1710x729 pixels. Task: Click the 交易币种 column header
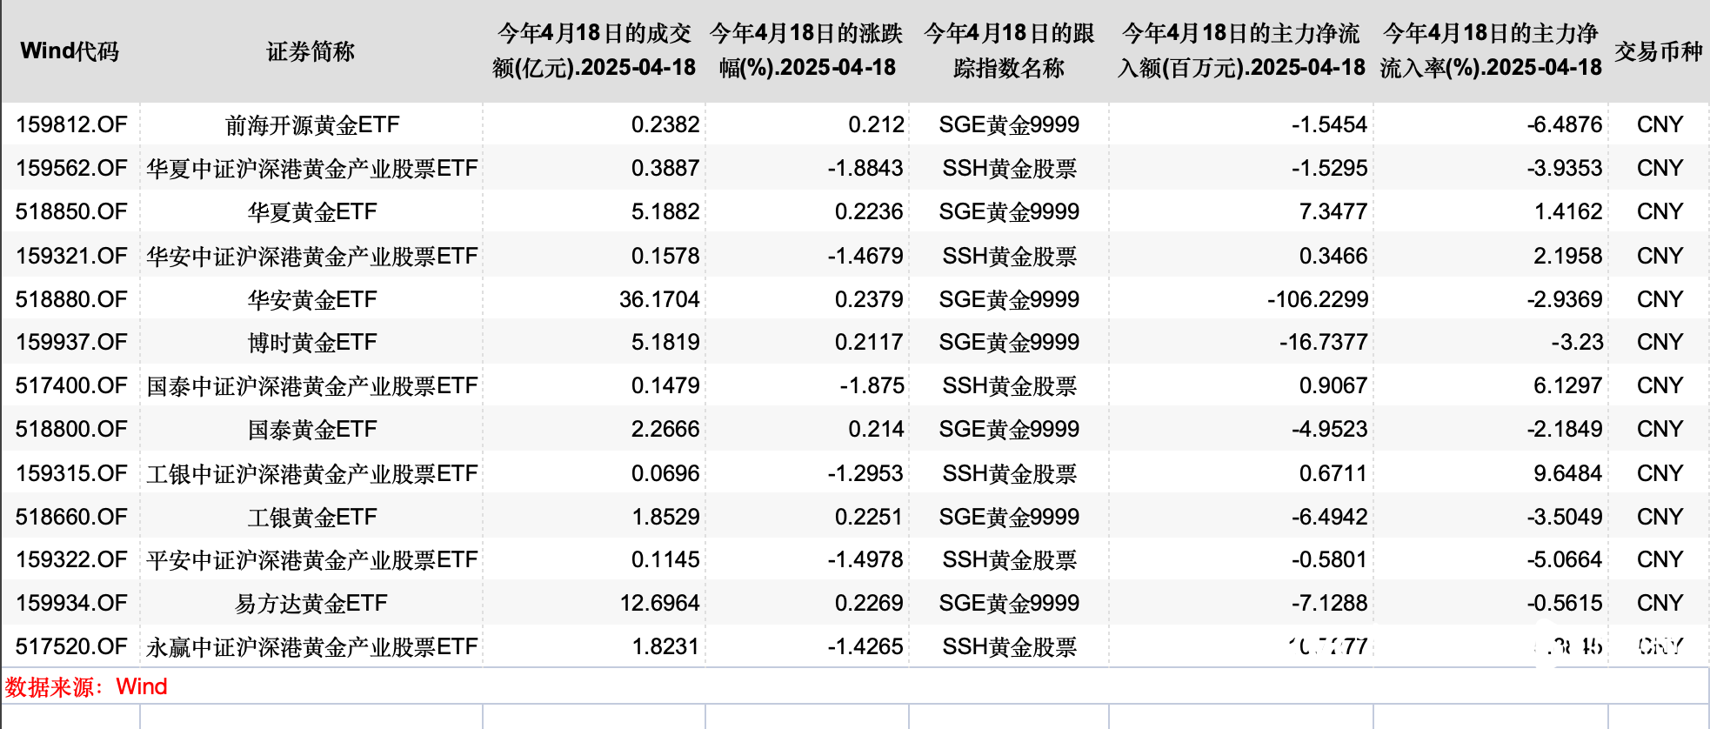(1658, 51)
